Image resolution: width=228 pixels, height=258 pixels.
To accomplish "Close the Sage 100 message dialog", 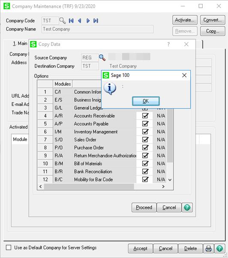I will (x=184, y=75).
